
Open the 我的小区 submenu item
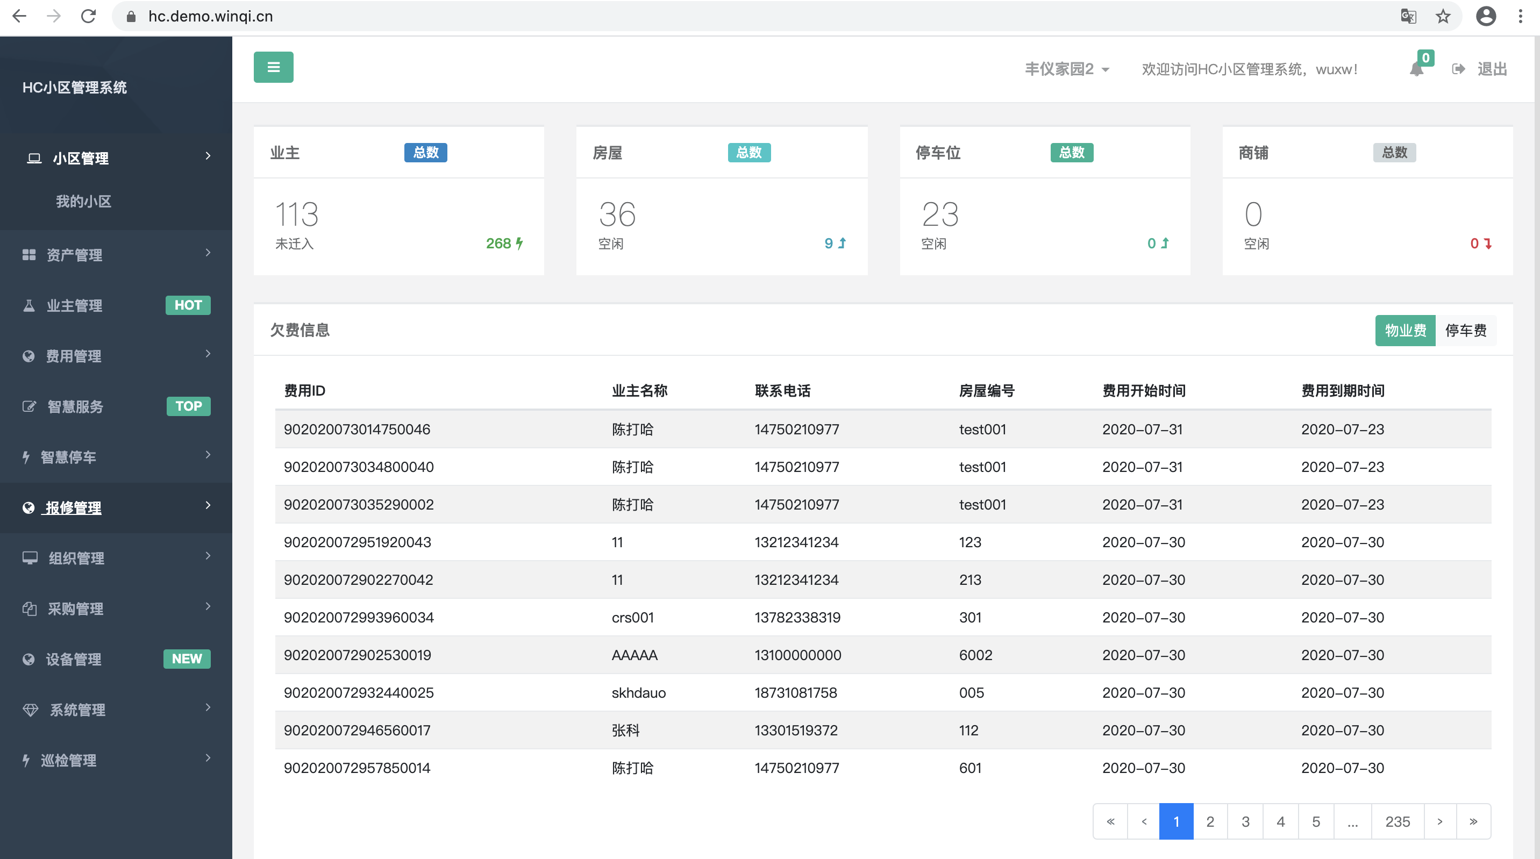pyautogui.click(x=84, y=202)
